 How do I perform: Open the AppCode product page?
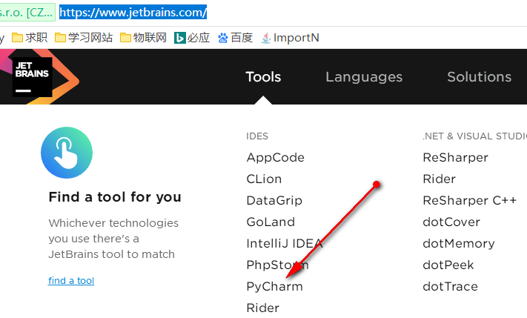point(275,158)
